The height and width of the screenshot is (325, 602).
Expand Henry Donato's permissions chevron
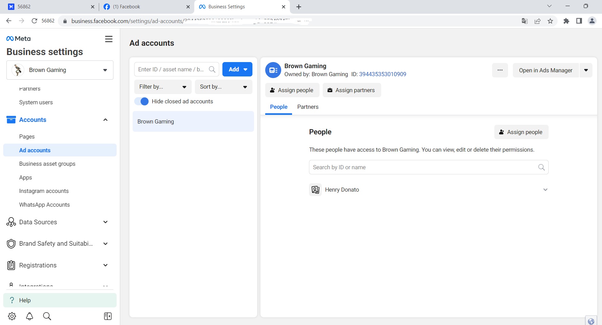pyautogui.click(x=545, y=190)
